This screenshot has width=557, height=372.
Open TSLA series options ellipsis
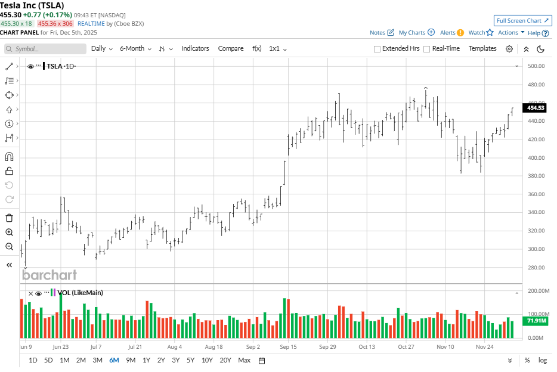(x=38, y=66)
